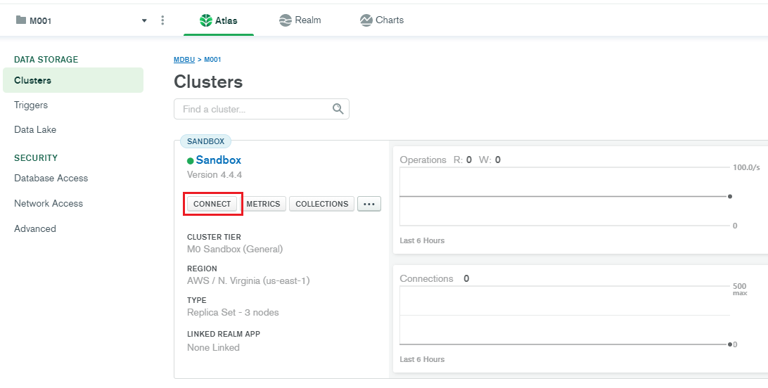Screen dimensions: 768x388
Task: Open Network Access settings
Action: (49, 204)
